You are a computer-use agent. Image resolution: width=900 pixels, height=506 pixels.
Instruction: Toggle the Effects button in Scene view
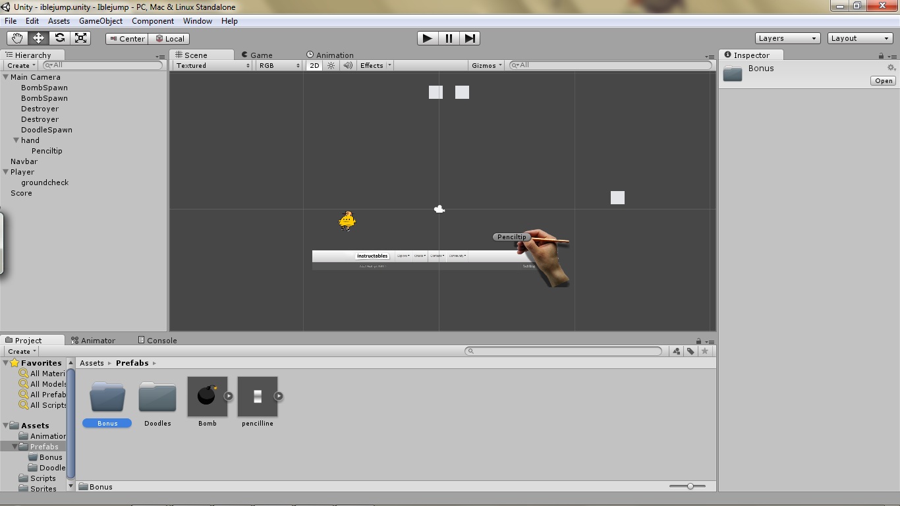[x=372, y=65]
